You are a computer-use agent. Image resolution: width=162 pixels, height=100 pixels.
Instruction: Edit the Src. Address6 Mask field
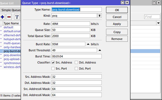point(77,89)
